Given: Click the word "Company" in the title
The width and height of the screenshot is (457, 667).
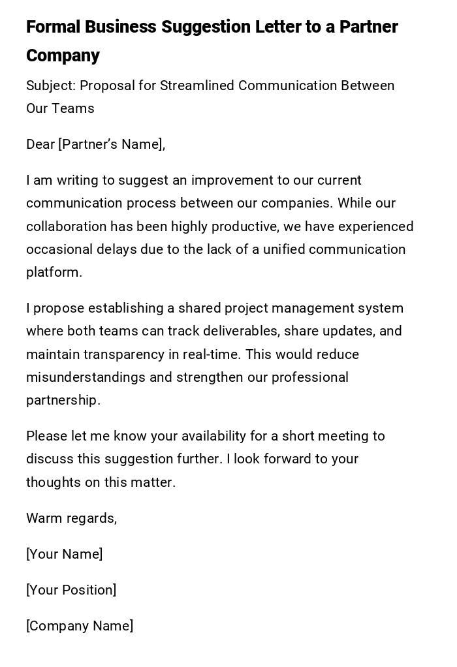Looking at the screenshot, I should (63, 56).
